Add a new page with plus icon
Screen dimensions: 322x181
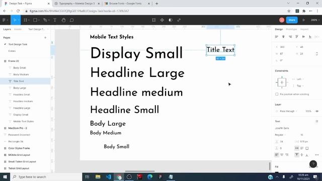[45, 38]
